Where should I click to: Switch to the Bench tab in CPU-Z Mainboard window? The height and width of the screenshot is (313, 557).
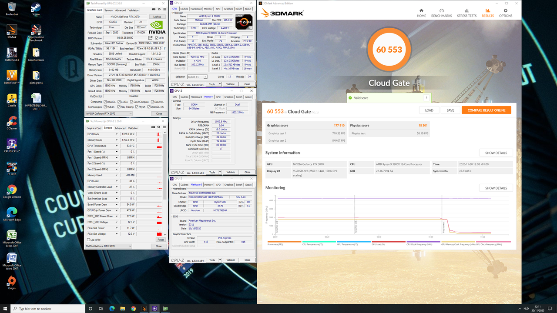(x=239, y=185)
